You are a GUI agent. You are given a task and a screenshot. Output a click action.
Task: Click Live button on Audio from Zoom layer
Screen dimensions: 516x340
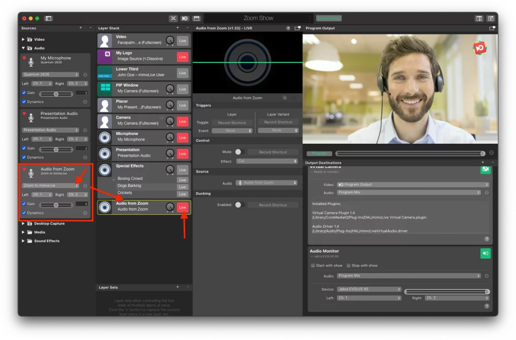tap(183, 207)
